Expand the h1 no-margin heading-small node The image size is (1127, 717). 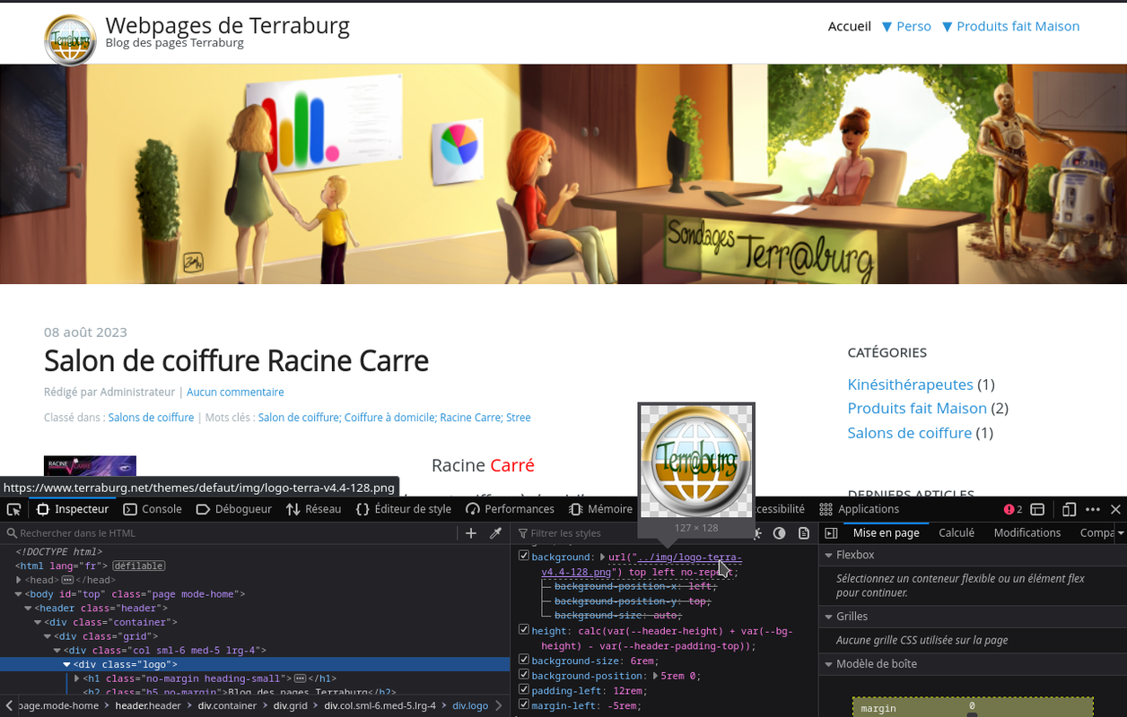click(x=76, y=678)
